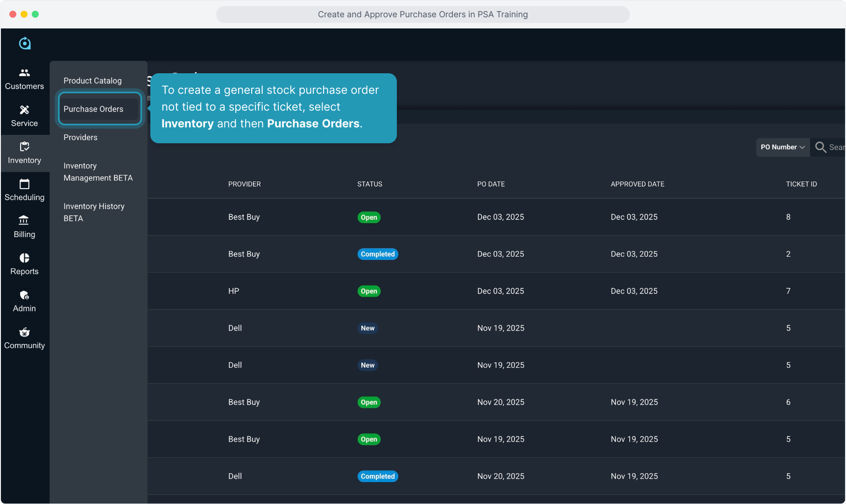846x504 pixels.
Task: Expand the PO Number dropdown
Action: [x=783, y=147]
